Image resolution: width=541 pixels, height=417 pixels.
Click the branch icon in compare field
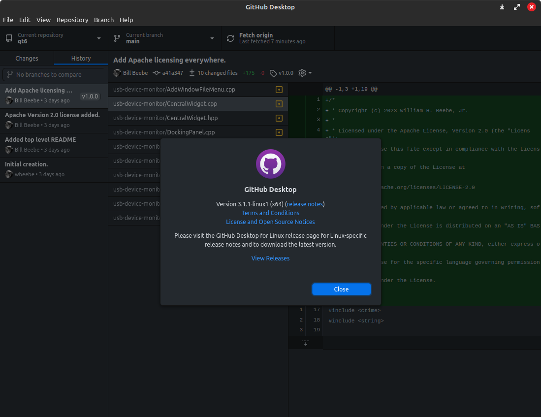pos(10,74)
